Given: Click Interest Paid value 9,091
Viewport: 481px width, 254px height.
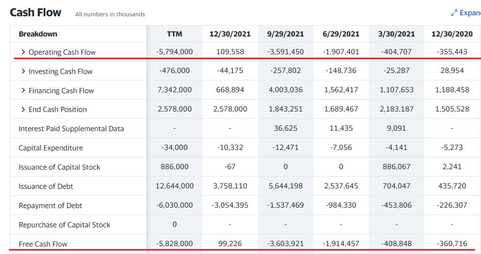Looking at the screenshot, I should [x=396, y=128].
